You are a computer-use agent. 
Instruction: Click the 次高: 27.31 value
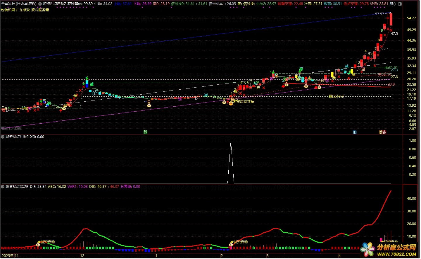coord(313,4)
